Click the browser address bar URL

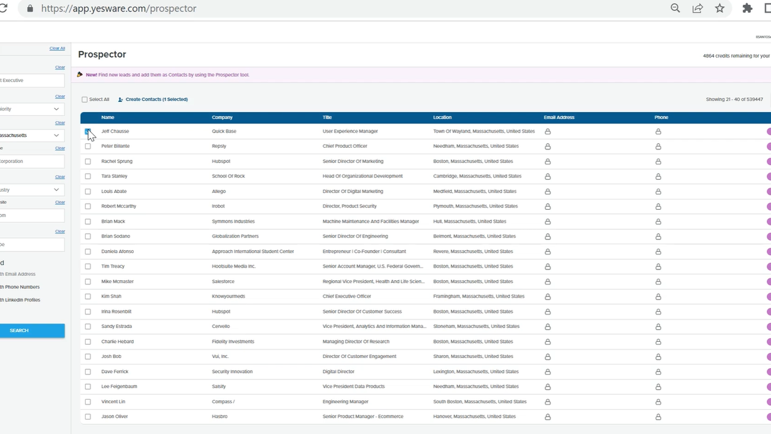tap(119, 8)
